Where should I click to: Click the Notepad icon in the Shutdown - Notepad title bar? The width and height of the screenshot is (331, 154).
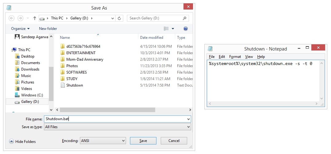[x=210, y=49]
